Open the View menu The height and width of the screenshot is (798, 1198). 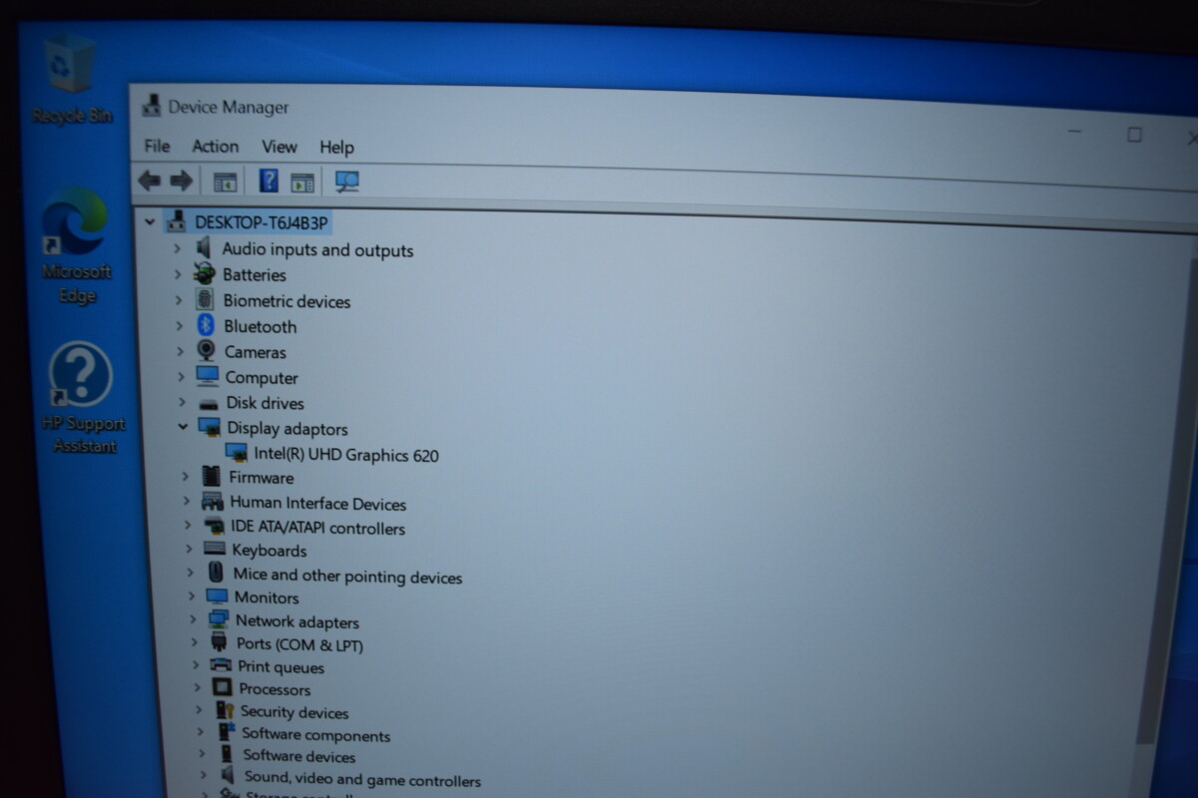[280, 147]
